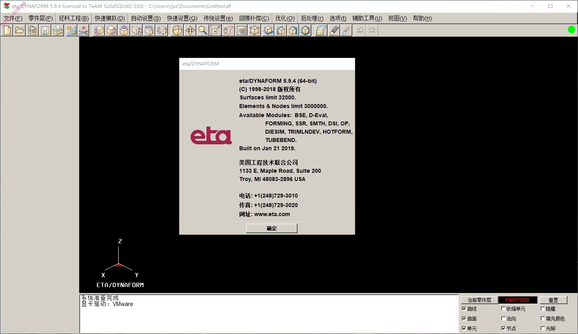Click the wide clear-highlight brush icon
The image size is (578, 334).
334,30
